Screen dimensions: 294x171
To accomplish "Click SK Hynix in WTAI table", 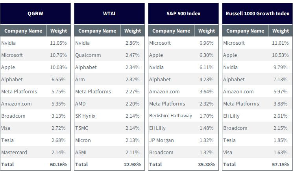I will click(85, 116).
